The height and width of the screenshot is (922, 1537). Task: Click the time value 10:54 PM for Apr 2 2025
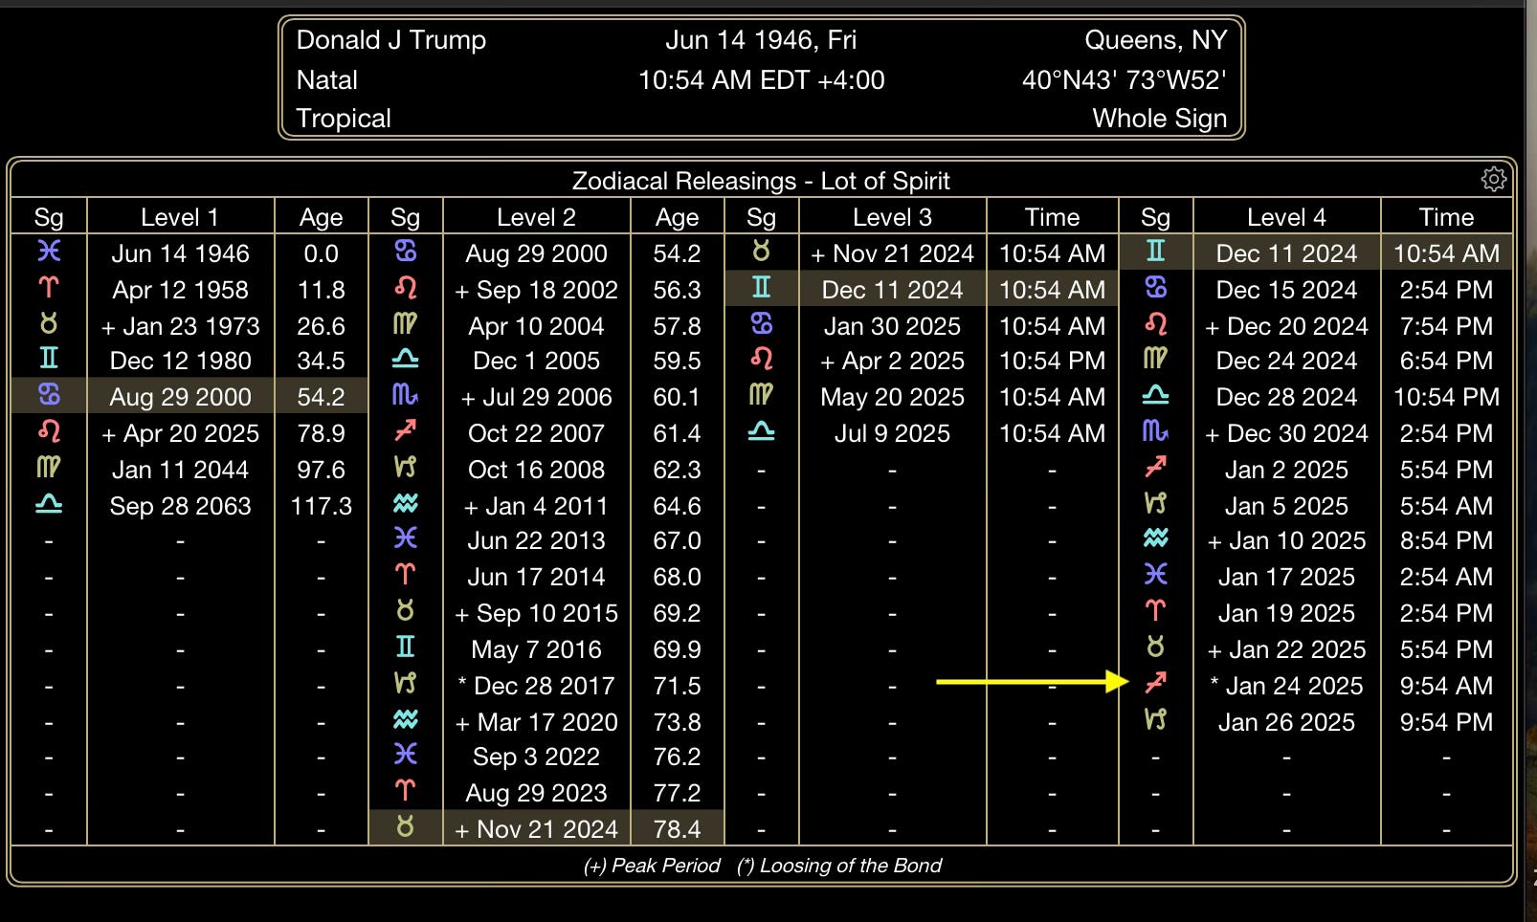tap(1052, 361)
